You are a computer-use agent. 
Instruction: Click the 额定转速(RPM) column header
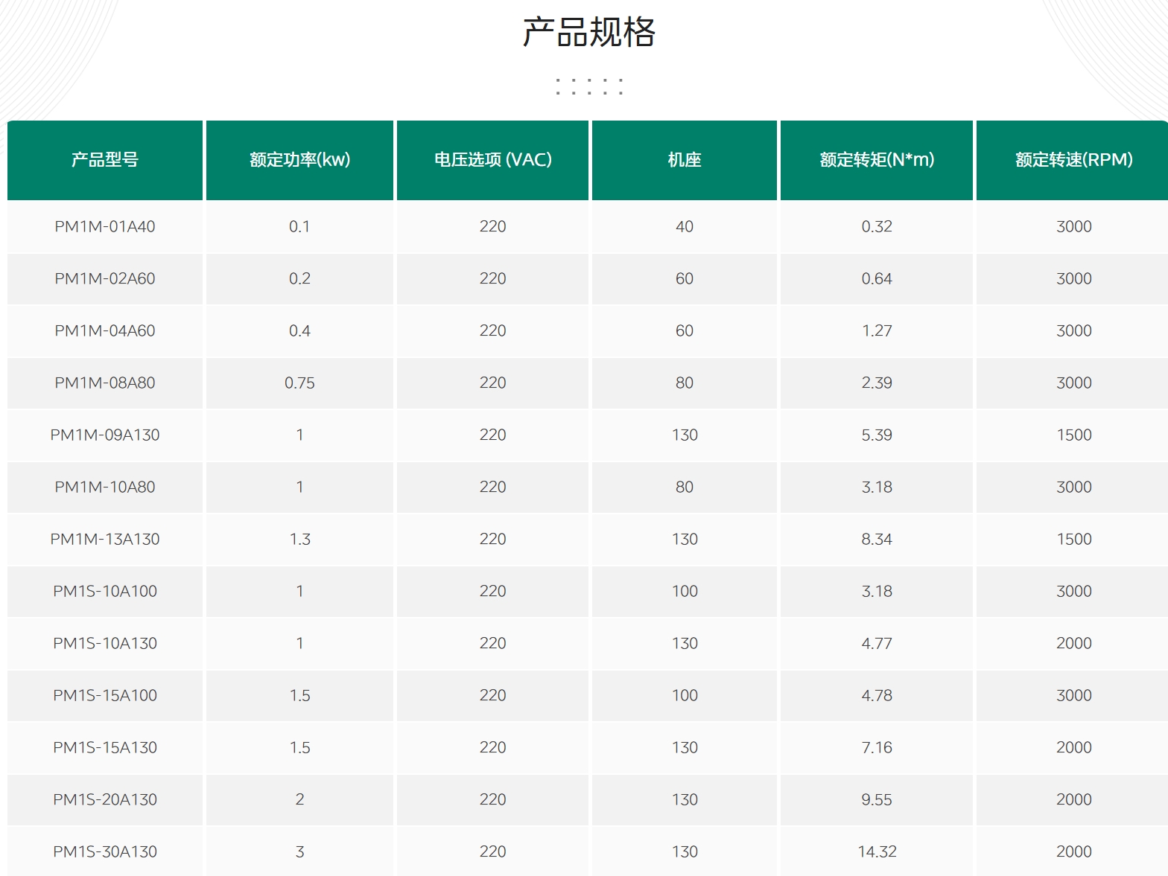[1073, 160]
